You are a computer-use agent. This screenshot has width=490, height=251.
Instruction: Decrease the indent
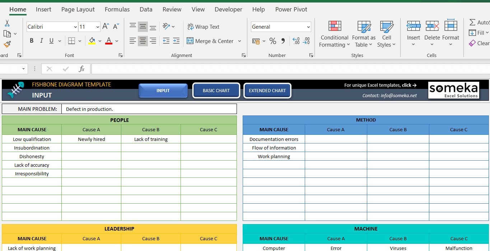(166, 41)
